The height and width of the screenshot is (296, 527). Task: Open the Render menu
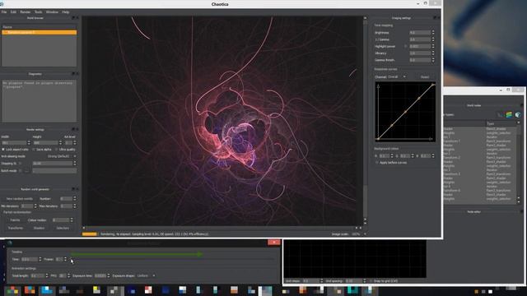[26, 12]
